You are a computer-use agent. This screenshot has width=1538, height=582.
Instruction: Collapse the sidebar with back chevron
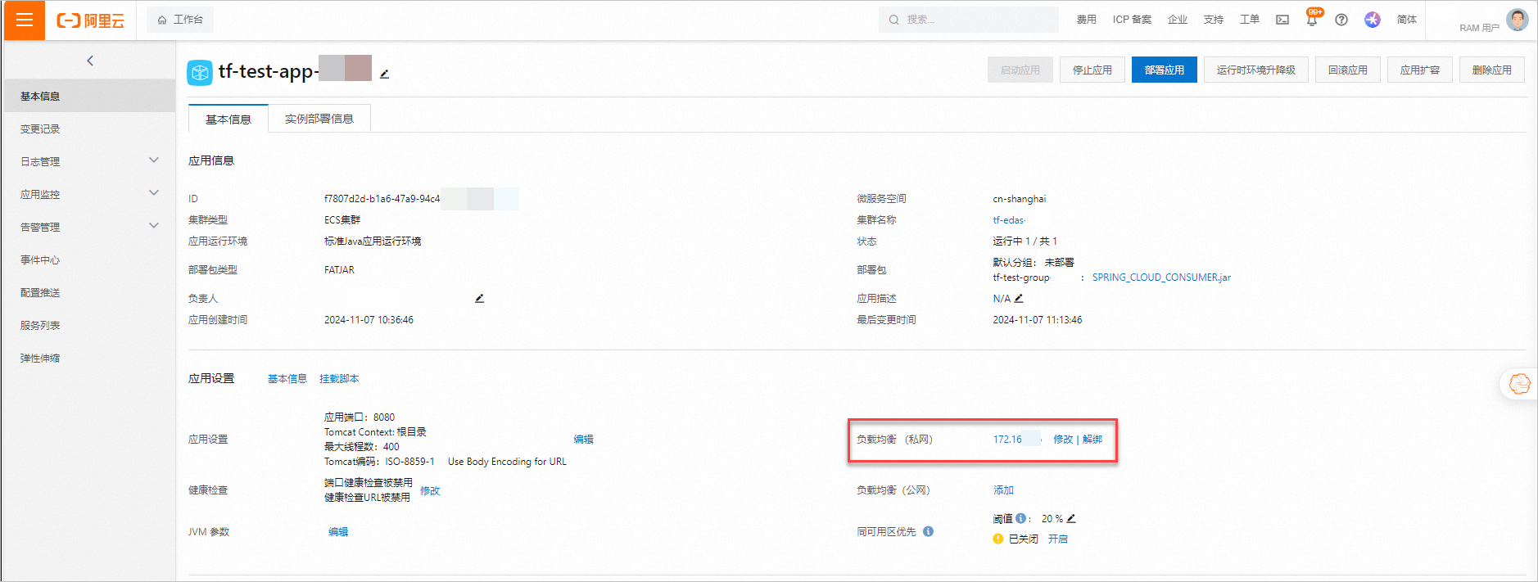click(x=90, y=61)
